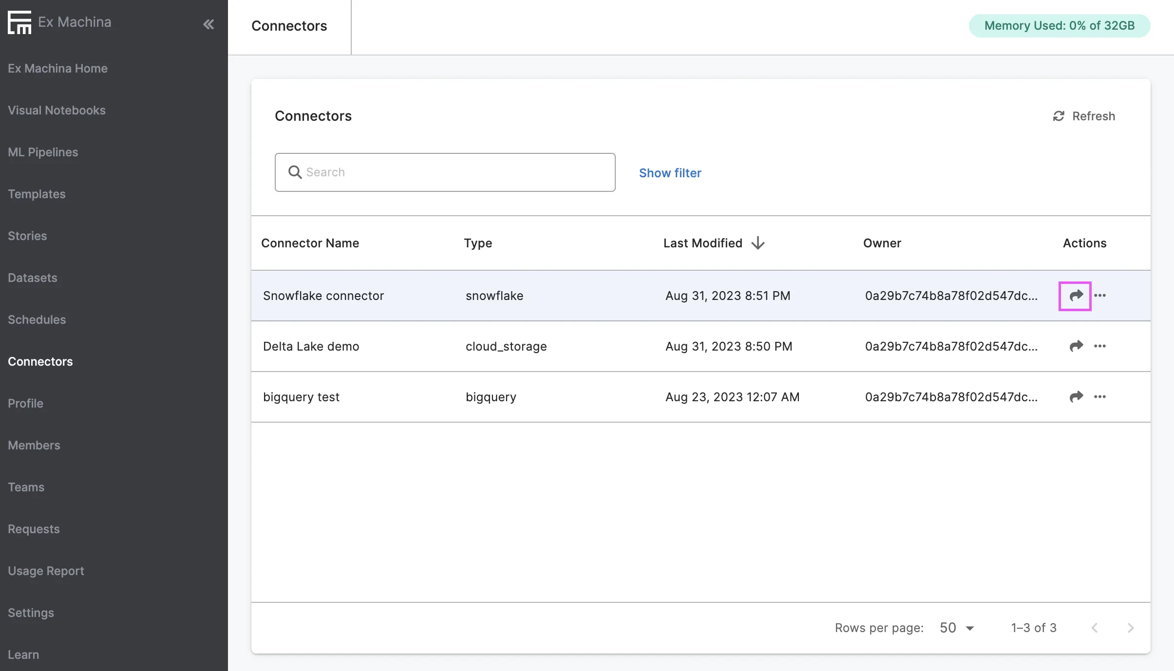This screenshot has height=671, width=1174.
Task: Sort by Last Modified arrow
Action: click(x=758, y=243)
